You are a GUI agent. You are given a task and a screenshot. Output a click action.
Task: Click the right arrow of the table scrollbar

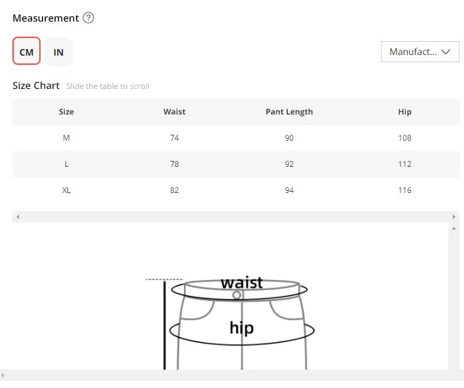[x=454, y=217]
